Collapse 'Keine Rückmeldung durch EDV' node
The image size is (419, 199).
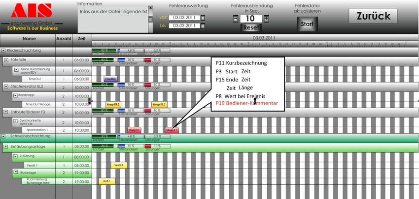click(16, 69)
